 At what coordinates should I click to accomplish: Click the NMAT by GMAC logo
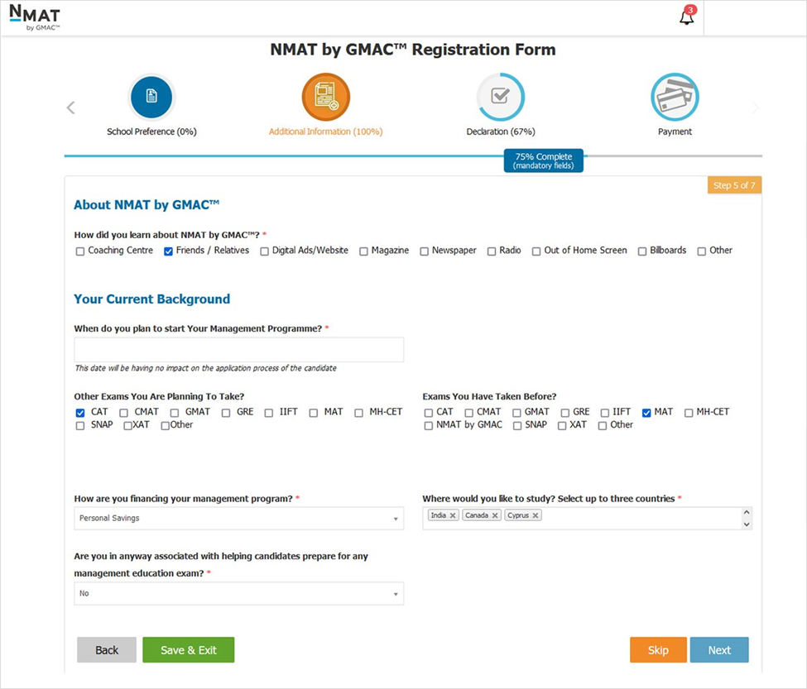point(35,17)
